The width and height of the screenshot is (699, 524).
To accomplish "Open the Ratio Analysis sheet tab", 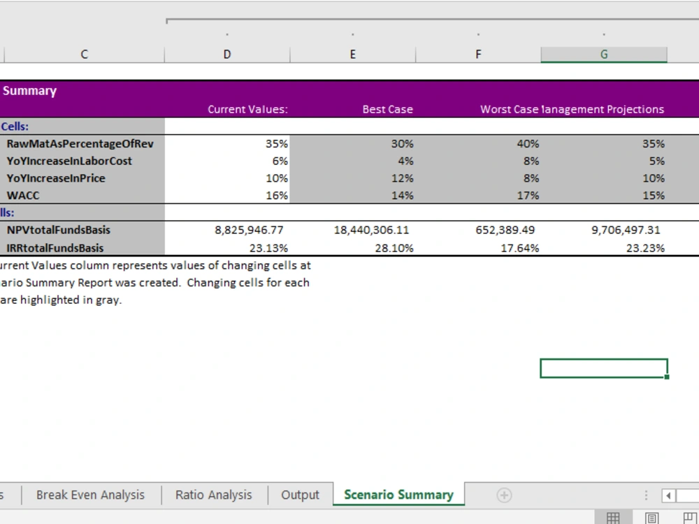I will [x=213, y=495].
